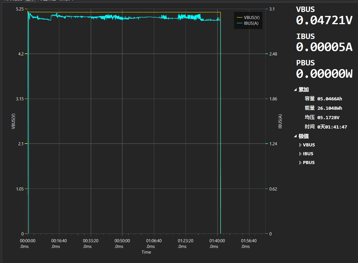Click the large PBUS heading
Image resolution: width=358 pixels, height=263 pixels.
[306, 63]
